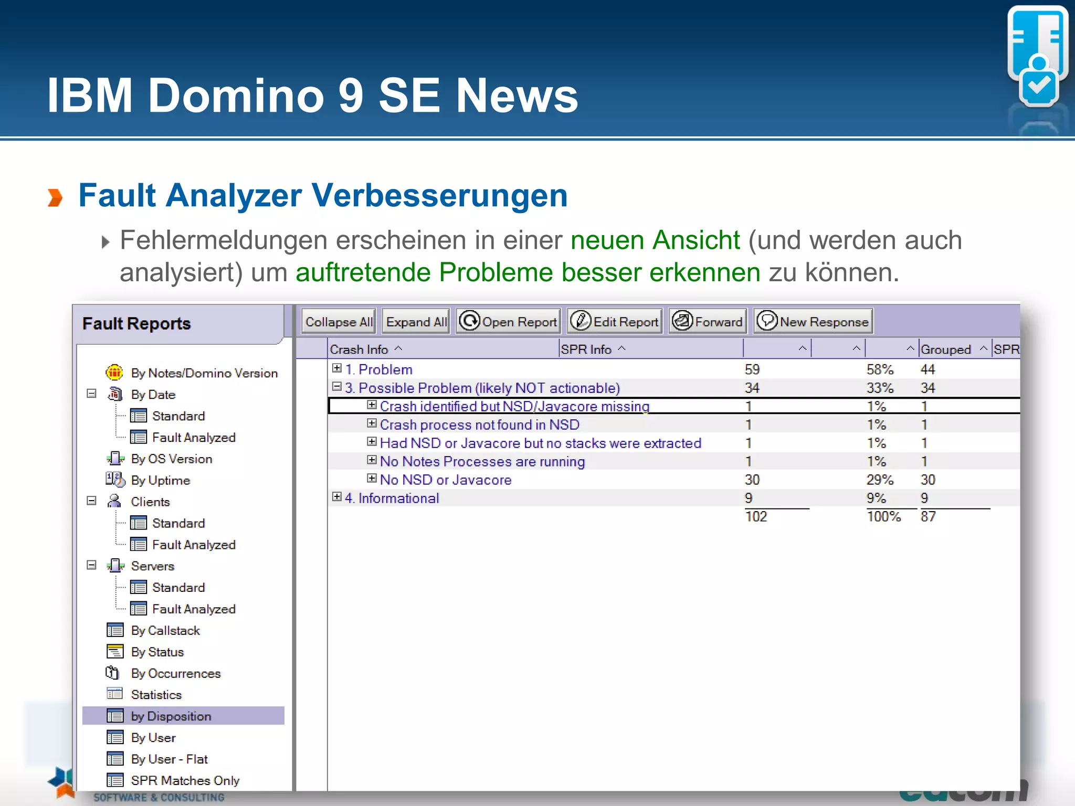
Task: Open the By Callstack view
Action: (165, 631)
